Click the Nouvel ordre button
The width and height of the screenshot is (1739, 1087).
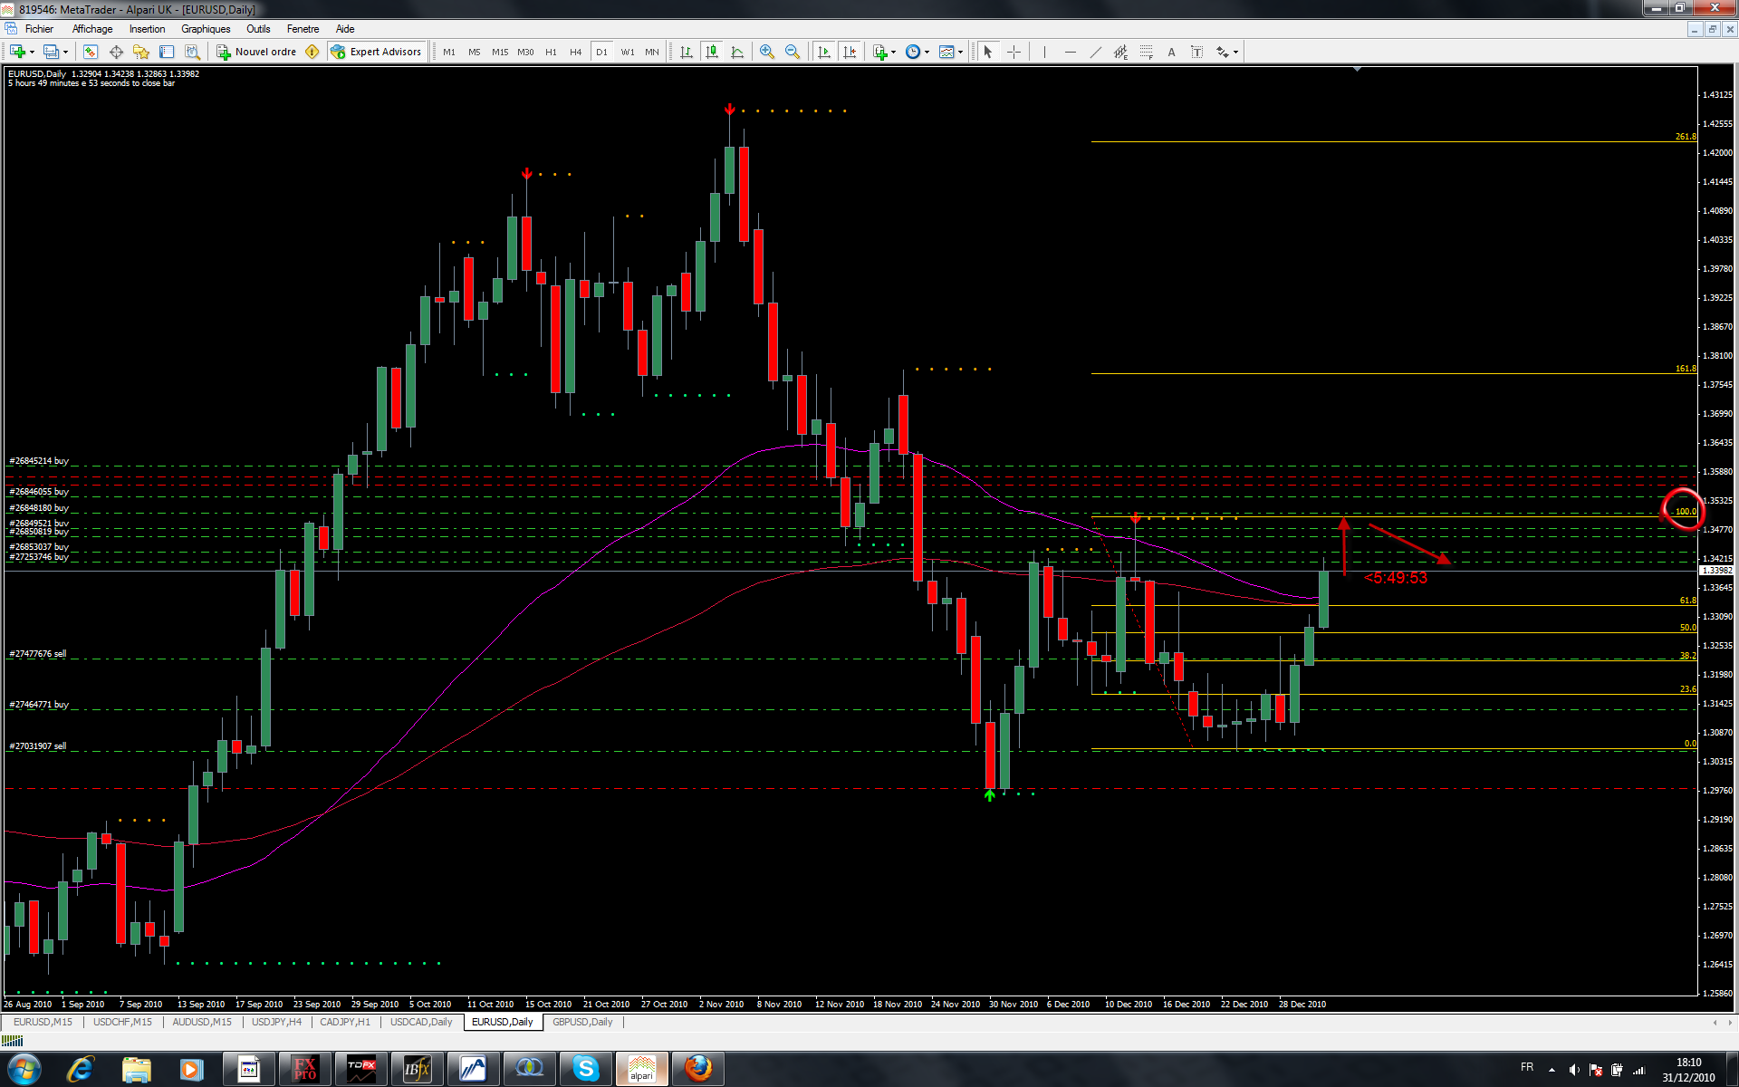[256, 52]
